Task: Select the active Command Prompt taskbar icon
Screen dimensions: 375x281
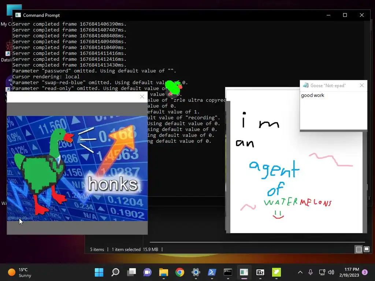Action: [244, 272]
